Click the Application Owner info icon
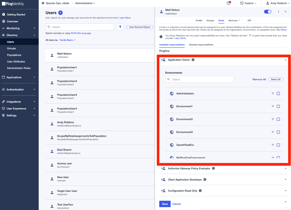Viewport: 291px width, 210px height. [193, 60]
